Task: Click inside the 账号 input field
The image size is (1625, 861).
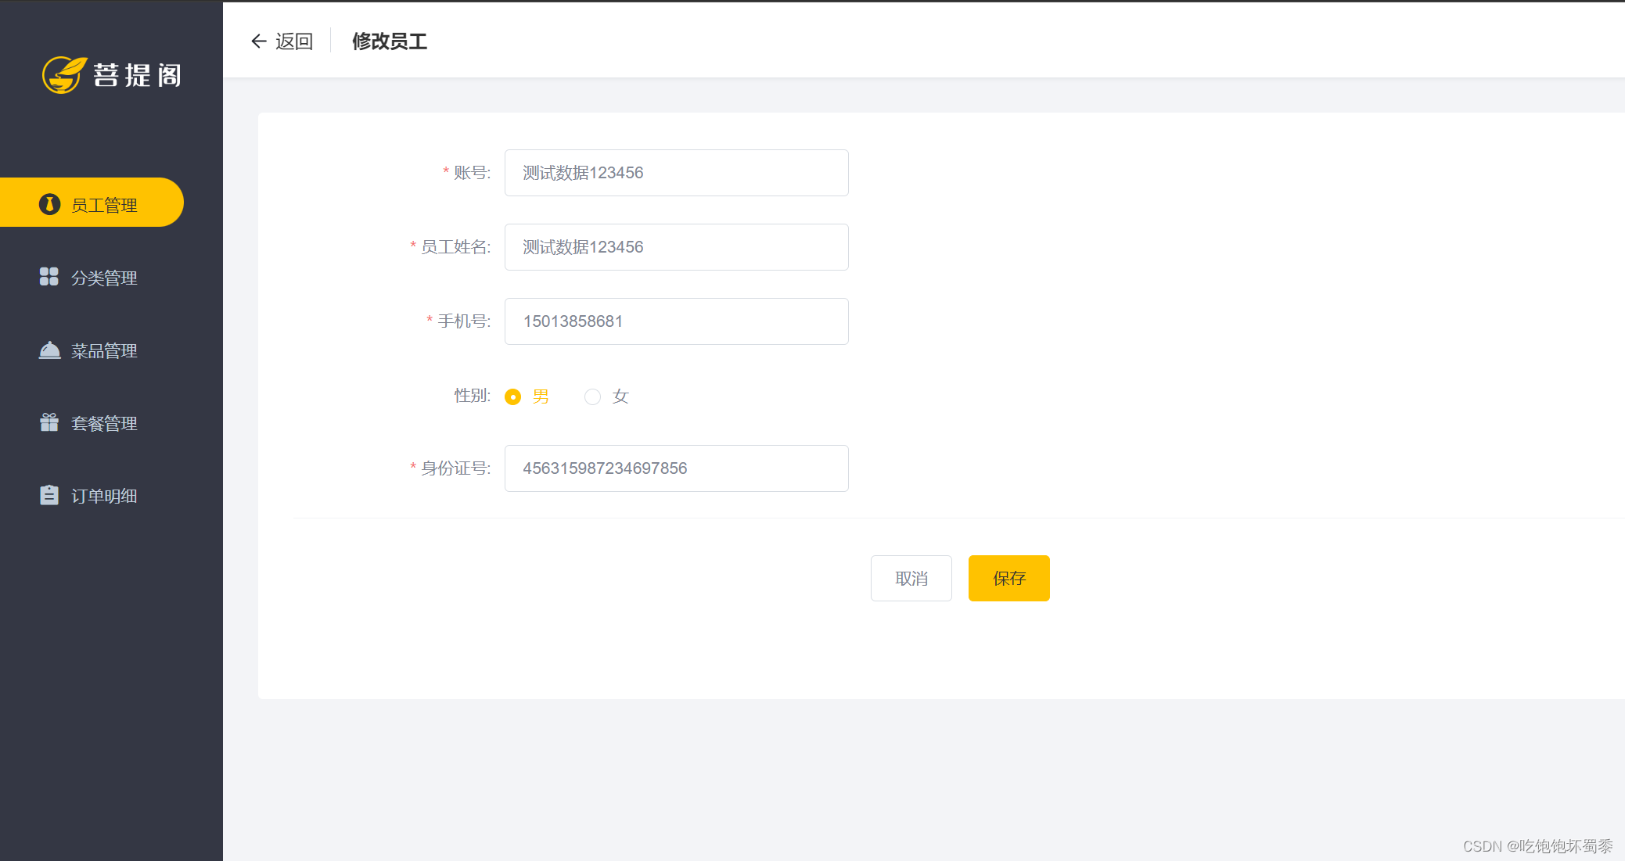Action: point(676,173)
